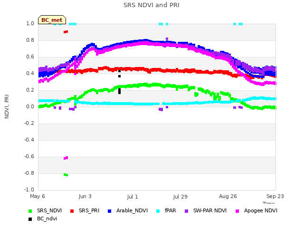Click cyan fPAR legend swatch
This screenshot has width=304, height=228.
pos(158,211)
